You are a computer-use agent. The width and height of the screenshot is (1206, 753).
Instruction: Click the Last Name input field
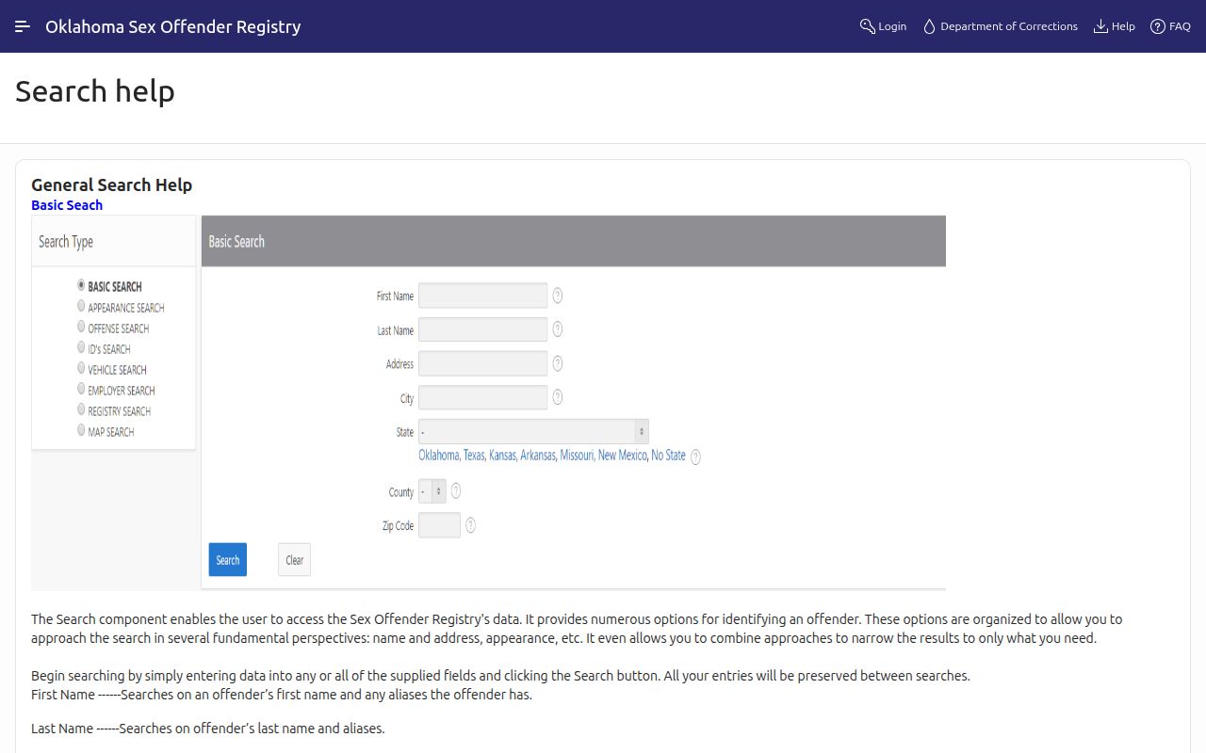(482, 329)
